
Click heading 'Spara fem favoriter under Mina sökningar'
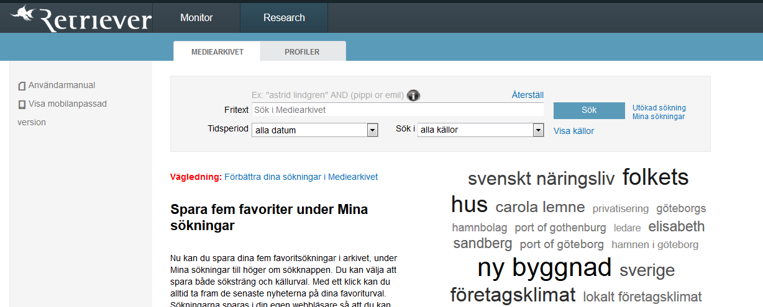pyautogui.click(x=269, y=217)
